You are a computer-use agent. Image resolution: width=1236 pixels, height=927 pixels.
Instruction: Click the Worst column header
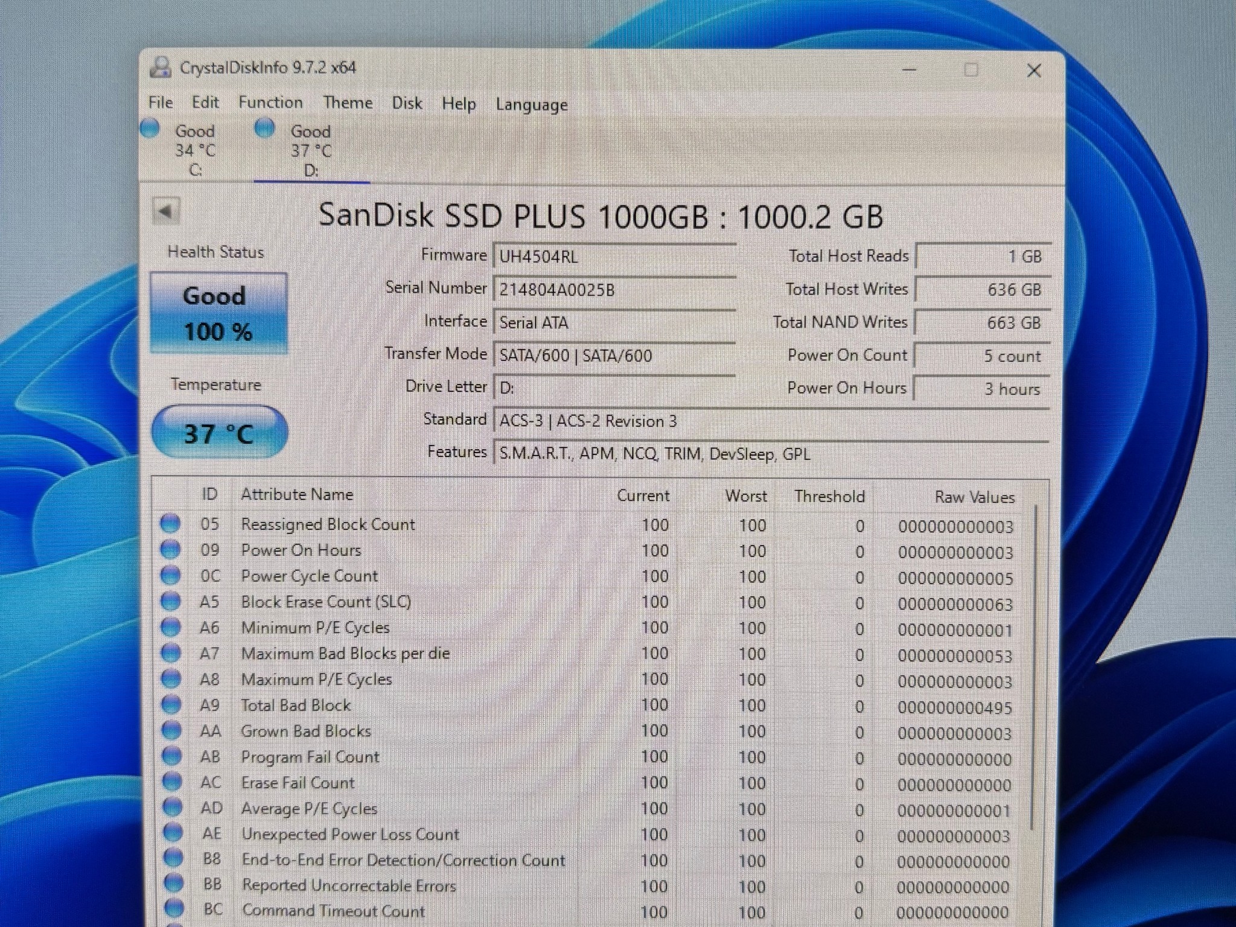click(x=746, y=496)
